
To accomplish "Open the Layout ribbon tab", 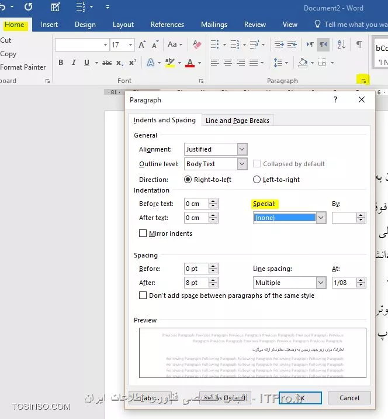I will pyautogui.click(x=123, y=25).
